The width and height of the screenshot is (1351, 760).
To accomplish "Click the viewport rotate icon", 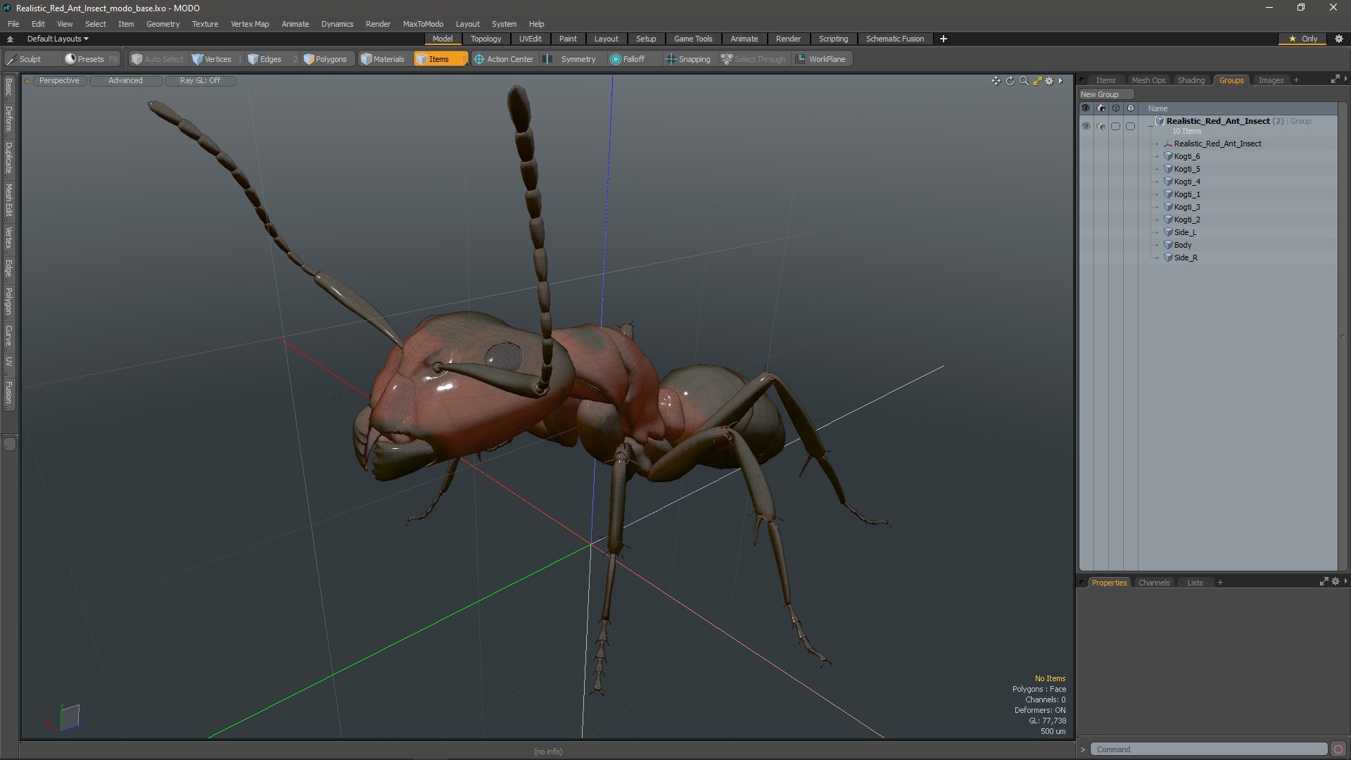I will click(1010, 81).
